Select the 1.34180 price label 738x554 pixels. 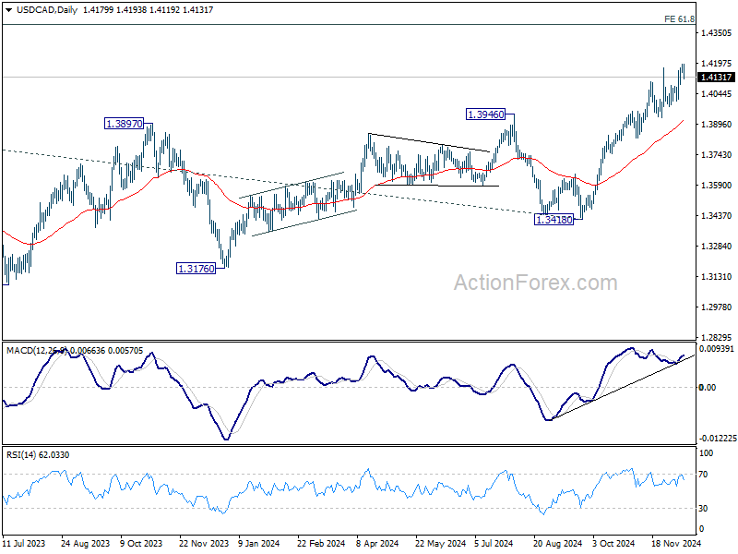[554, 219]
